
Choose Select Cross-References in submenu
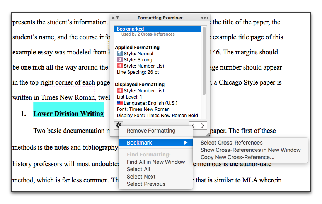pyautogui.click(x=250, y=143)
